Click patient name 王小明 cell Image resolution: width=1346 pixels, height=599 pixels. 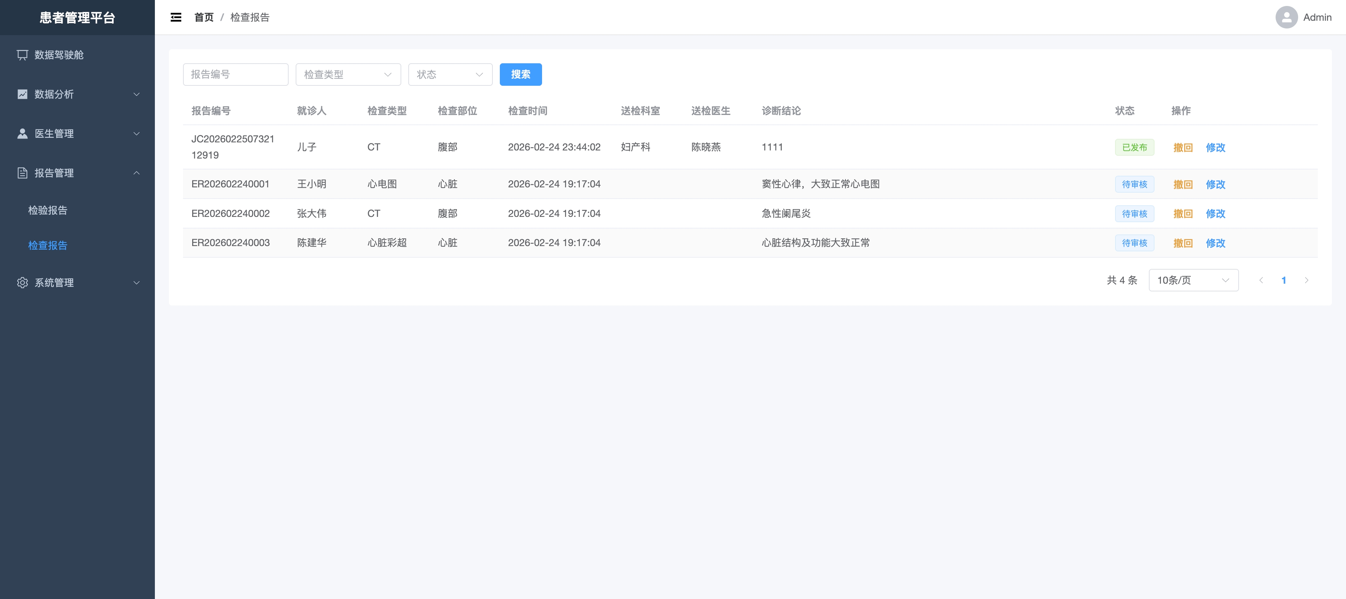pos(312,184)
